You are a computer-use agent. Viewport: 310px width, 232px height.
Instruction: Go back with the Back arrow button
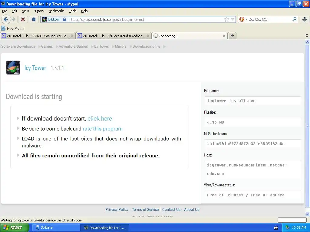[x=6, y=19]
